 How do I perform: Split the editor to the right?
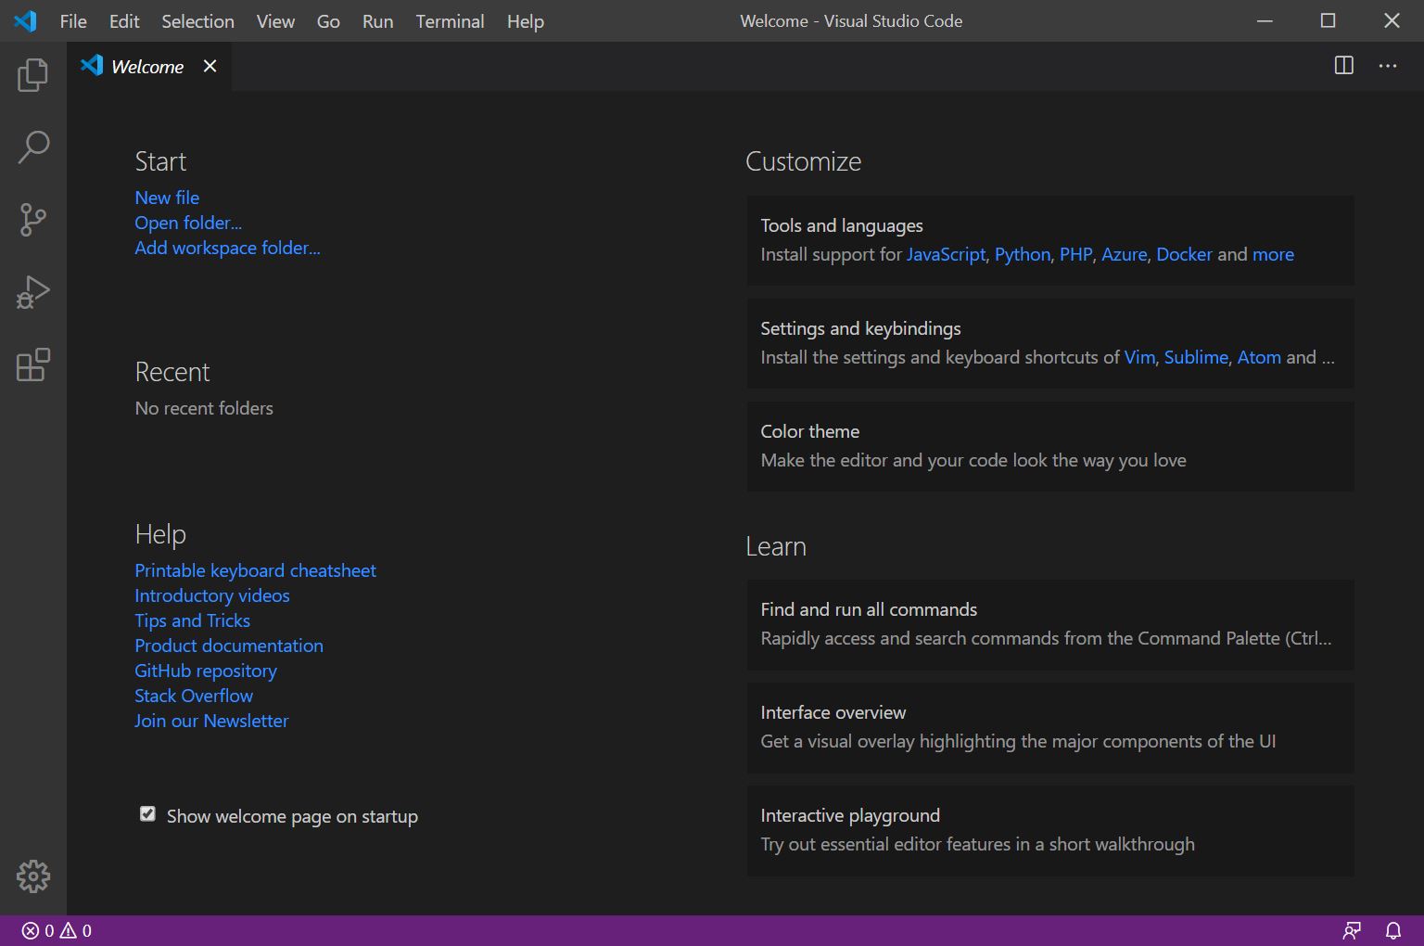coord(1343,66)
